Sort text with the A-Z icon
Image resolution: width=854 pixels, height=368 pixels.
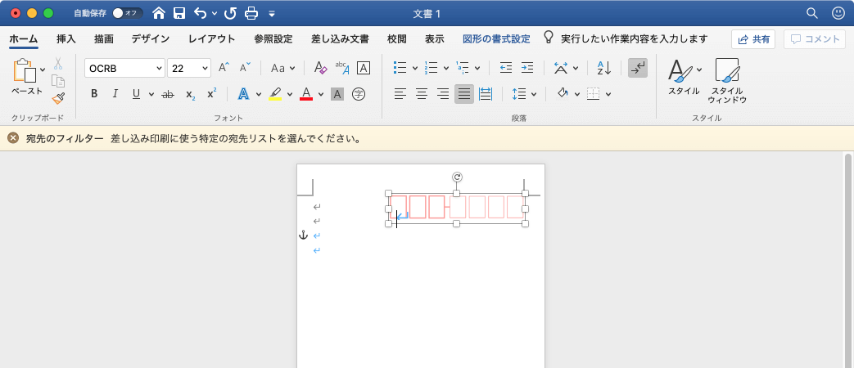coord(604,68)
